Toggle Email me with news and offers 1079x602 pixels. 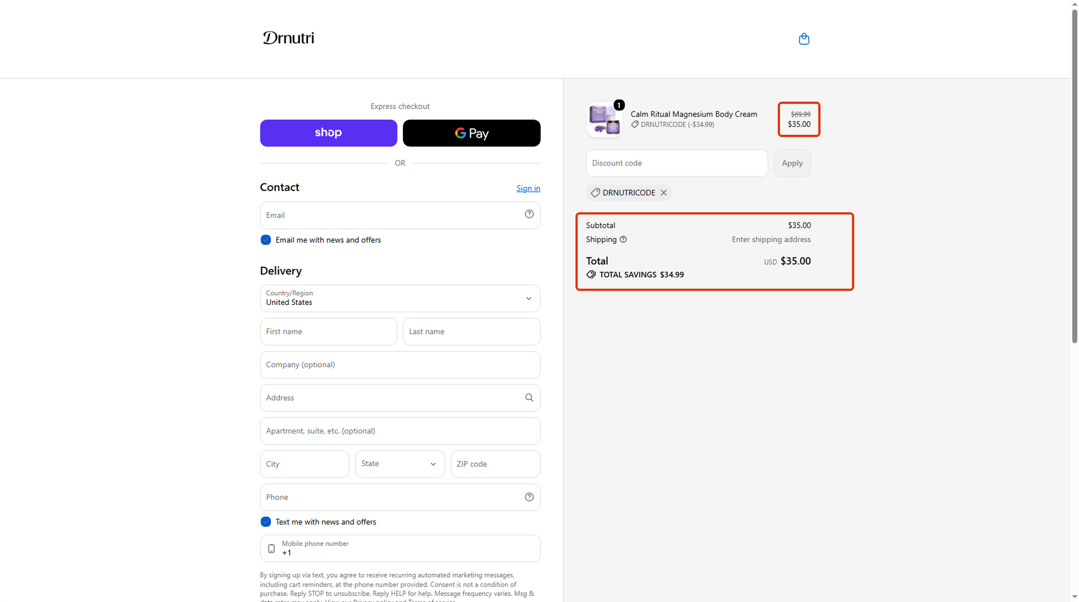coord(266,240)
